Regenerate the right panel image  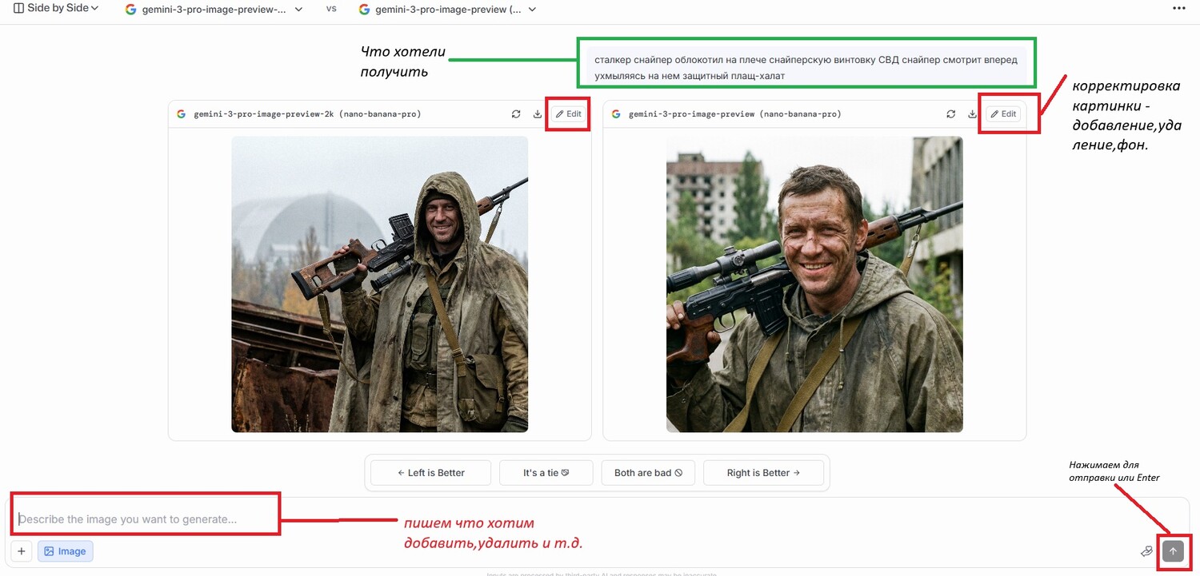pyautogui.click(x=950, y=114)
